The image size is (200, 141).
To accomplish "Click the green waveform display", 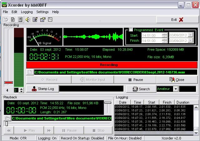I will 93,37.
